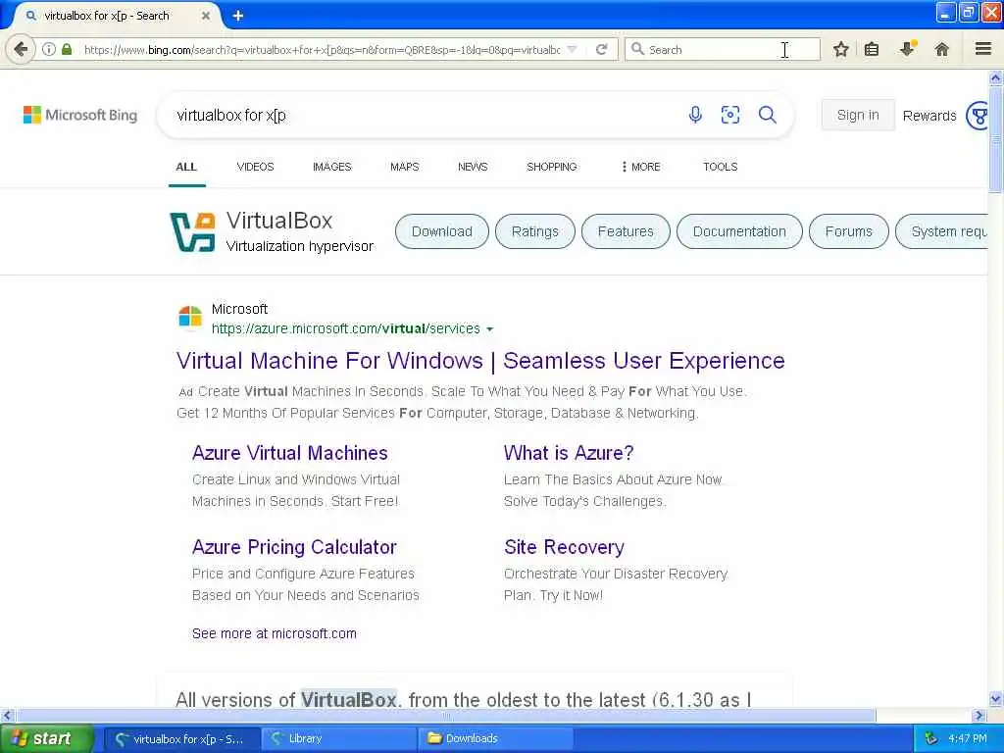
Task: Click the VirtualBox logo image
Action: (193, 231)
